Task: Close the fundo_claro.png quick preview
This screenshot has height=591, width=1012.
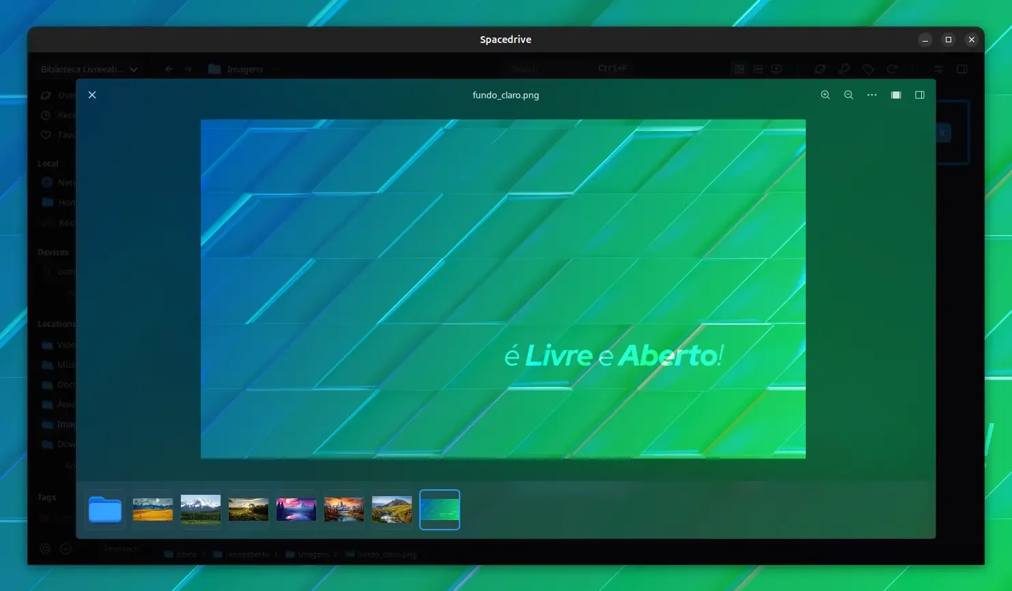Action: (92, 95)
